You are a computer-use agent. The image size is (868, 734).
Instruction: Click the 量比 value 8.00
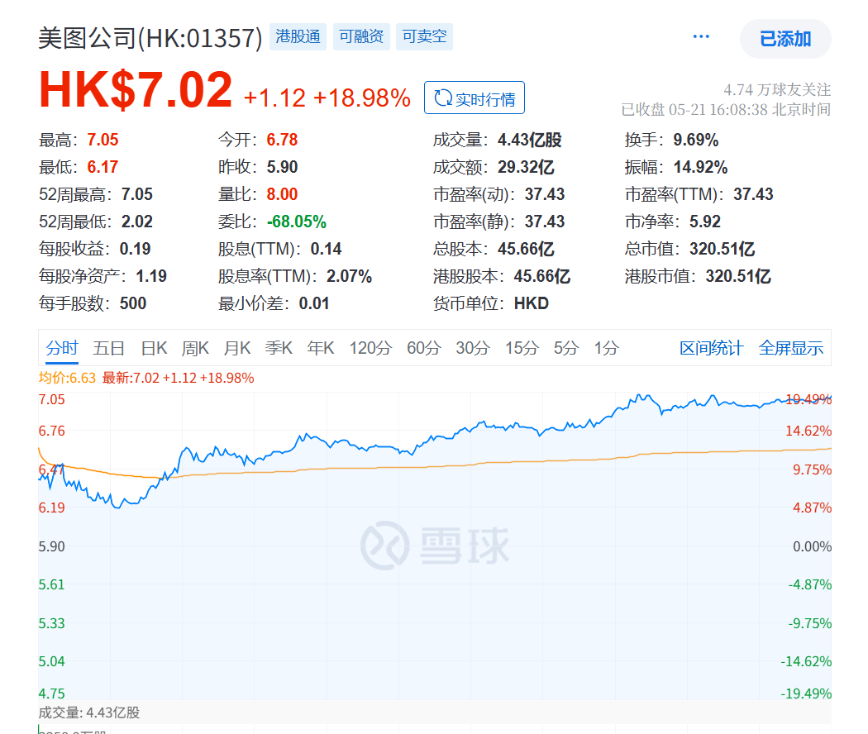(283, 194)
